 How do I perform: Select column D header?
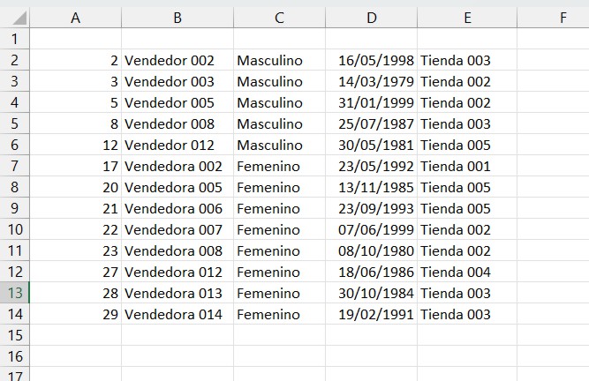pos(371,18)
